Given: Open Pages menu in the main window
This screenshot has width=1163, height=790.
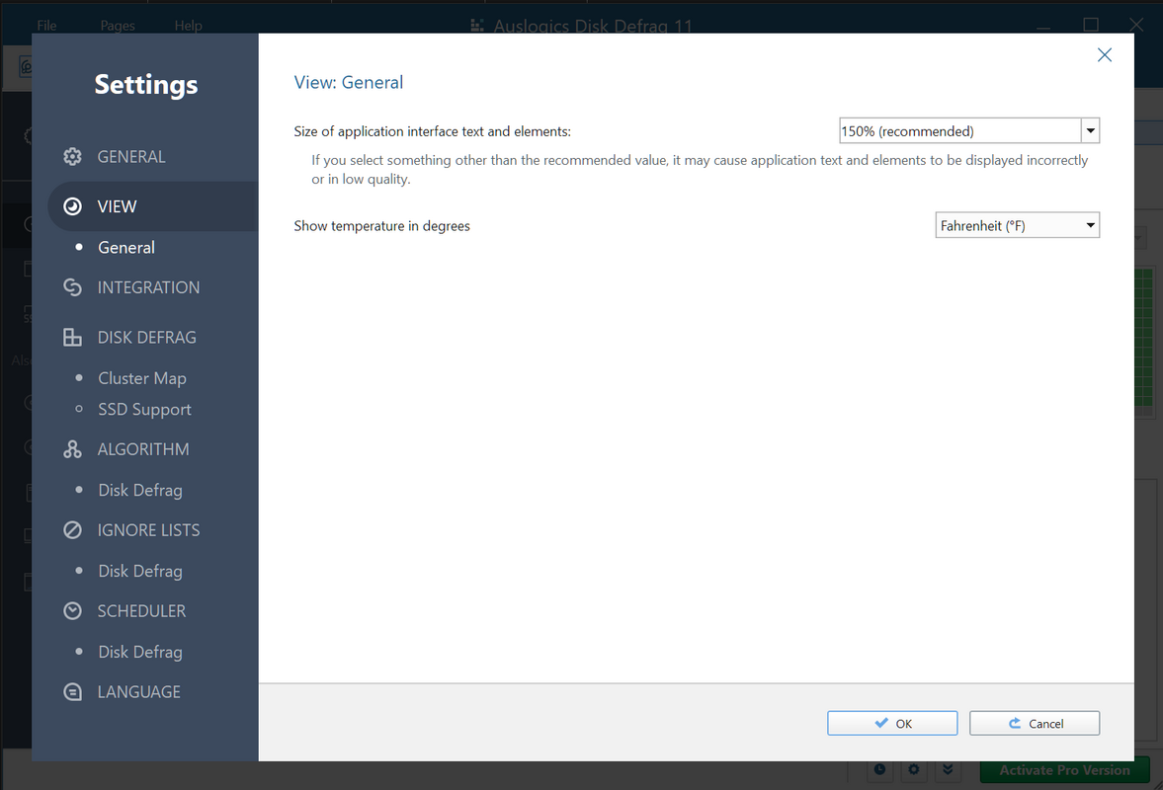Looking at the screenshot, I should click(118, 26).
